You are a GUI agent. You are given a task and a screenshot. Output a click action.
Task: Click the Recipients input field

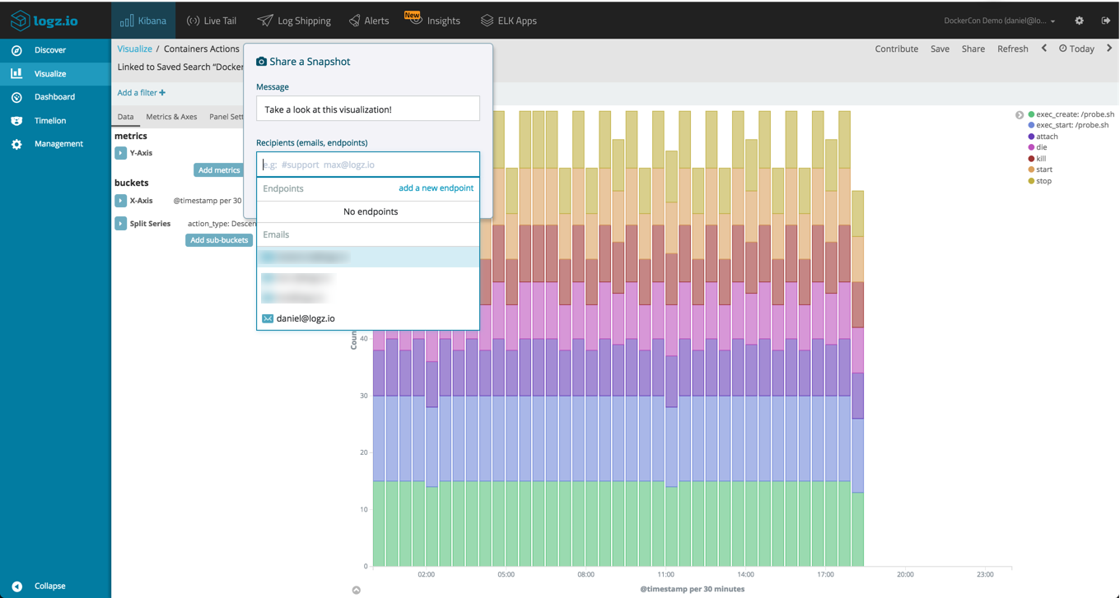368,165
